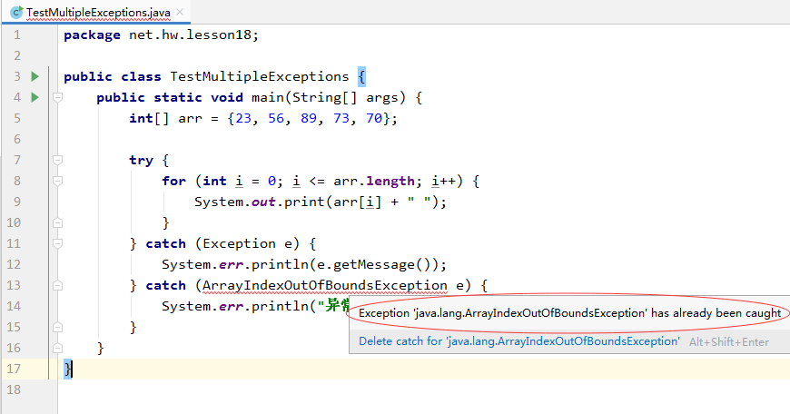Click the closing brace on line 17

pyautogui.click(x=68, y=370)
